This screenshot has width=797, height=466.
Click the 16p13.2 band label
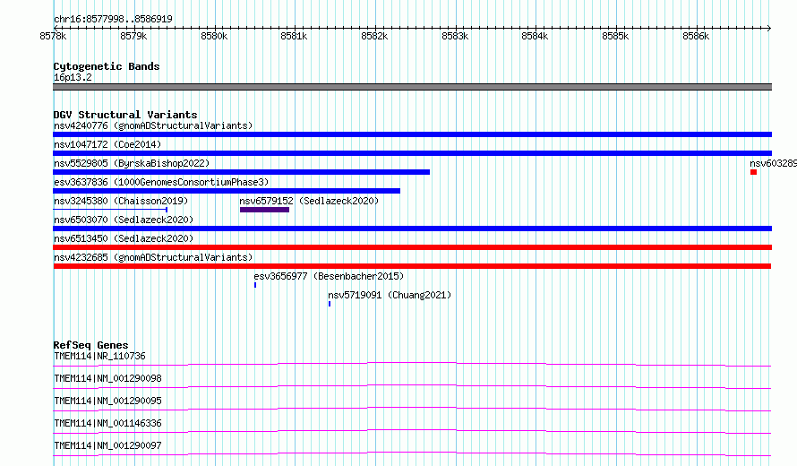tap(73, 77)
